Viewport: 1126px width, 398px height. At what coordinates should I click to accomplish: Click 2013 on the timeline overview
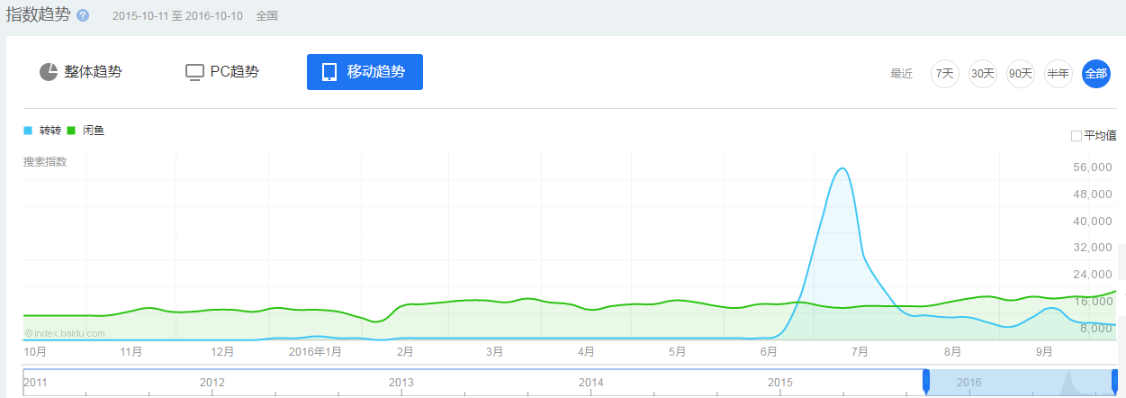[x=401, y=383]
